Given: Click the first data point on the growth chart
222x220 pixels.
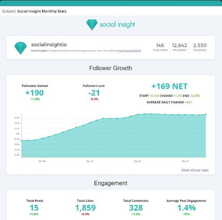Looking at the screenshot, I should click(x=22, y=140).
